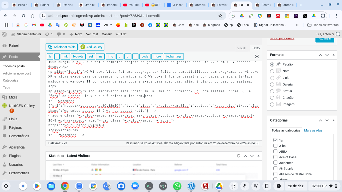This screenshot has height=192, width=342.
Task: Refresh the Statistics - Latest Visitors panel
Action: click(239, 156)
